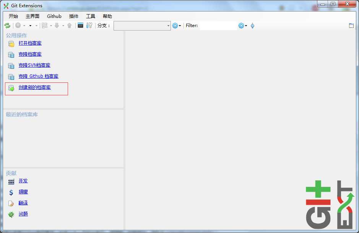Click the greyed commit folder toolbar icon
This screenshot has height=233, width=359.
[45, 25]
